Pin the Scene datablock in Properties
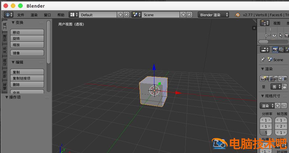The width and height of the screenshot is (289, 153). pyautogui.click(x=263, y=59)
